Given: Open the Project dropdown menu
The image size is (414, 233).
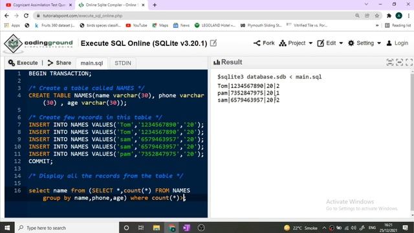Looking at the screenshot, I should tap(296, 43).
